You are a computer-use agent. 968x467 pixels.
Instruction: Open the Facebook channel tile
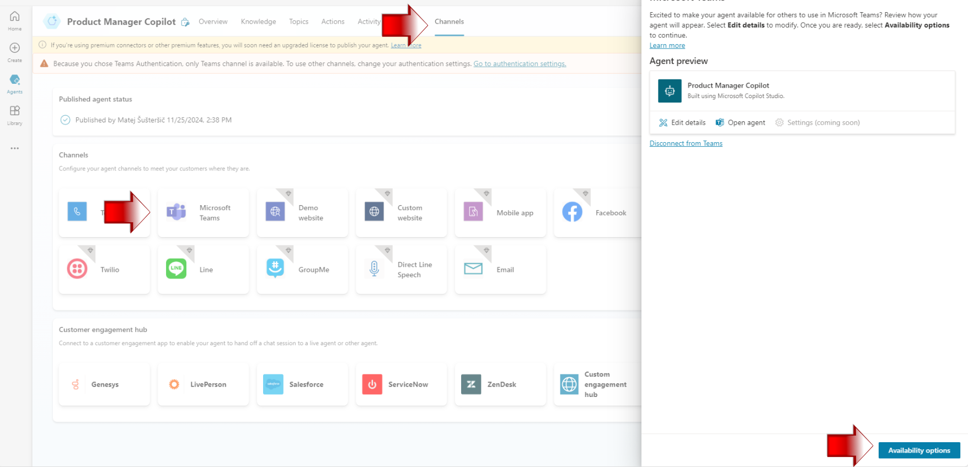598,213
